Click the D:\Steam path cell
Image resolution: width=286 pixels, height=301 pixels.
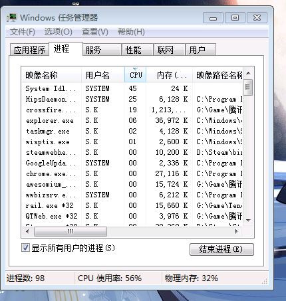point(219,152)
